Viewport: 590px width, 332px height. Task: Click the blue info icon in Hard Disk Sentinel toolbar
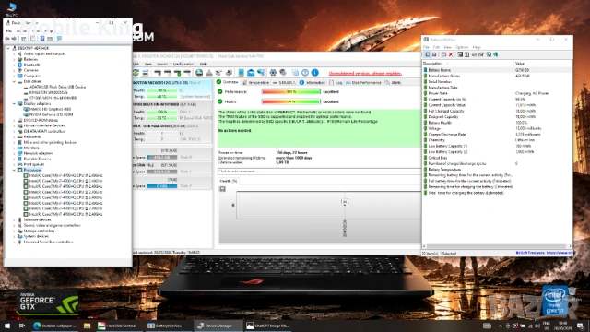pyautogui.click(x=315, y=72)
